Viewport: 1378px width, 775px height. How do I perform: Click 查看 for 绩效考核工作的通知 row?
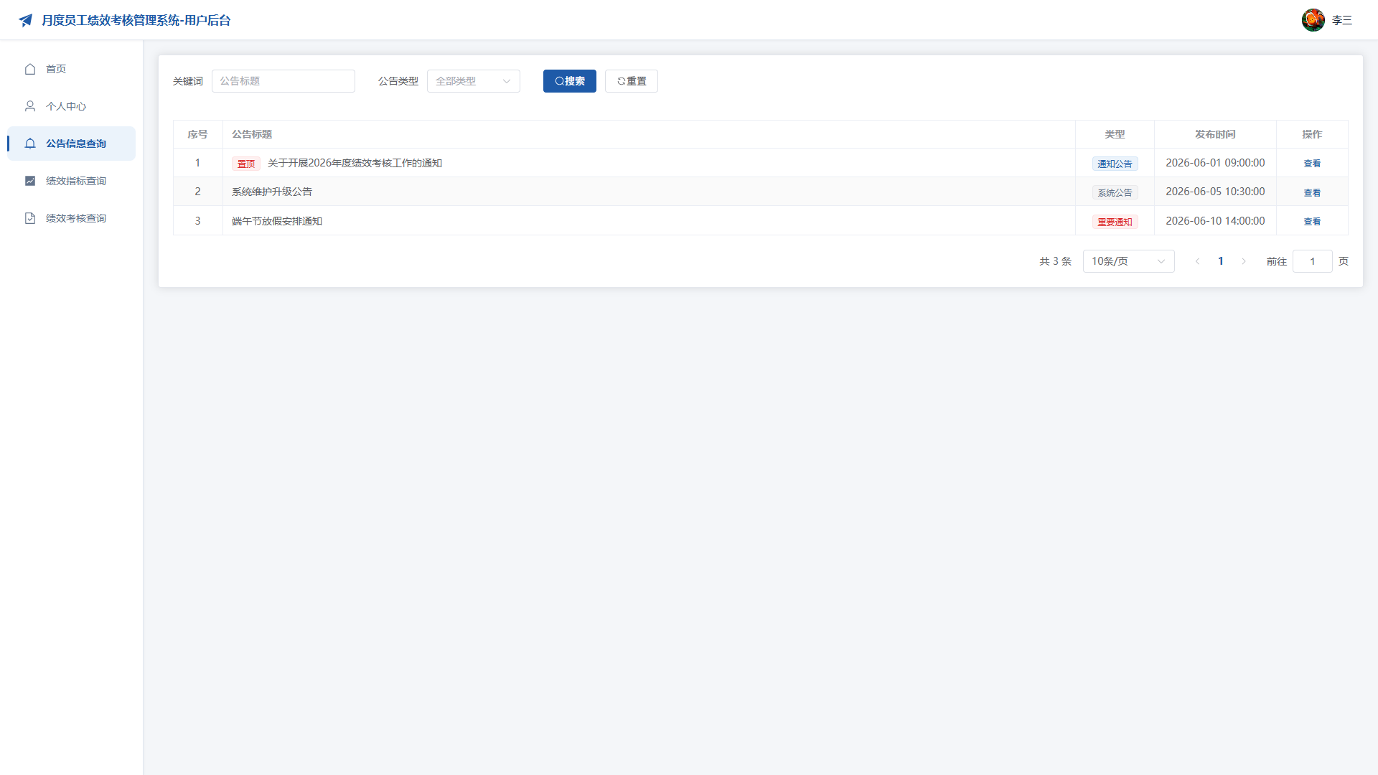pos(1312,164)
